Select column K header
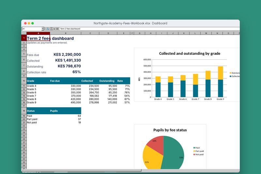The image size is (261, 174). (184, 33)
